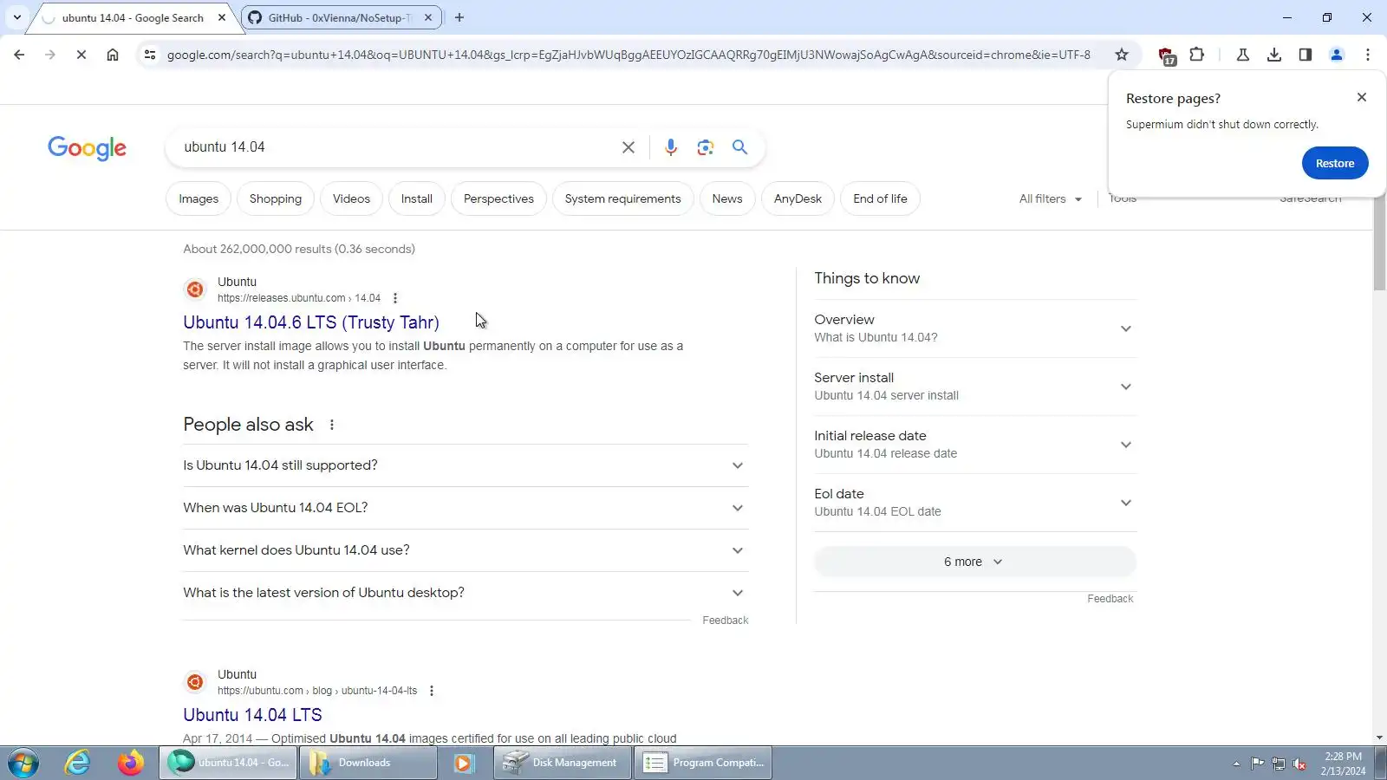
Task: Click the Google logo
Action: 87,148
